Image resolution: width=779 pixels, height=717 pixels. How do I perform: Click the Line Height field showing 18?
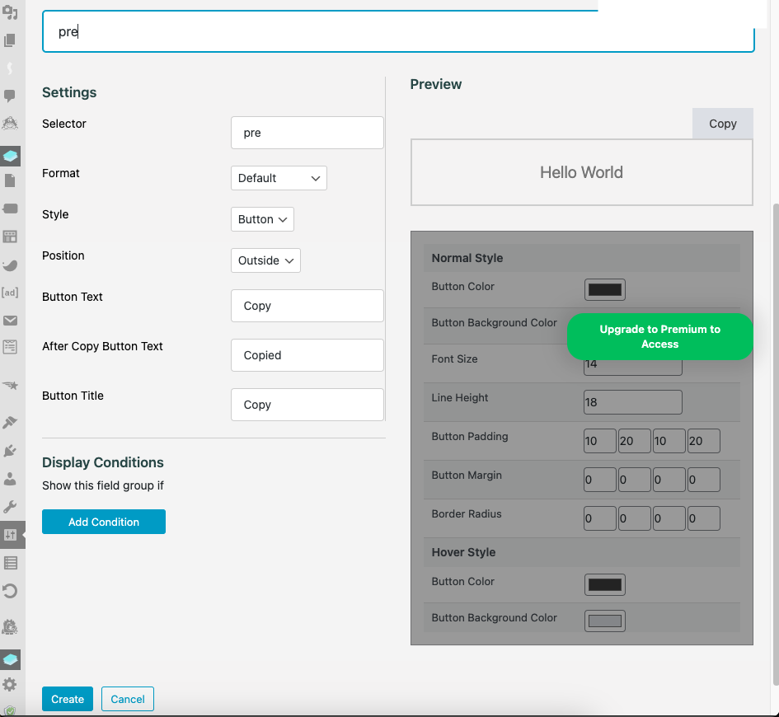tap(633, 402)
